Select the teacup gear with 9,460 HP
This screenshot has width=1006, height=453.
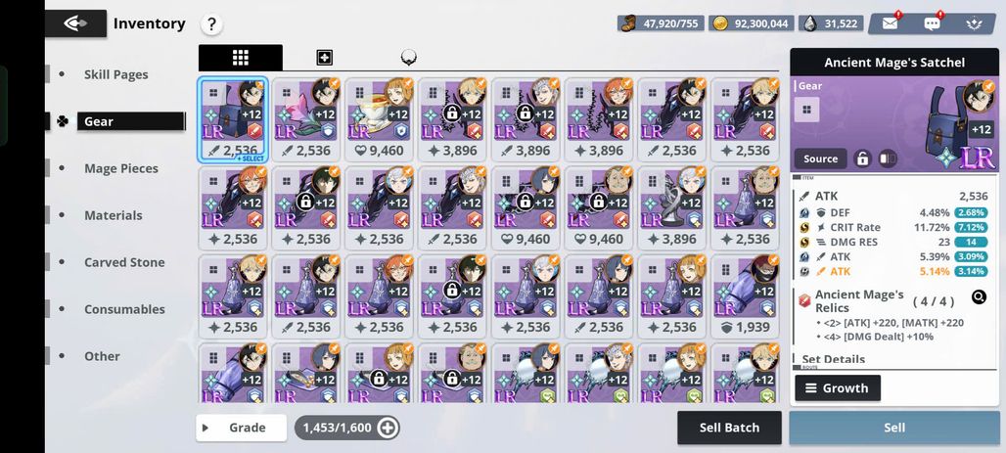[x=381, y=118]
